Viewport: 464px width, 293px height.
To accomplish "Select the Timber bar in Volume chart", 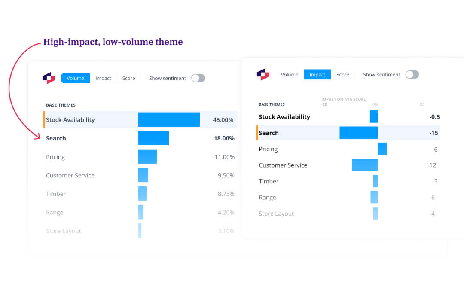I will 142,193.
